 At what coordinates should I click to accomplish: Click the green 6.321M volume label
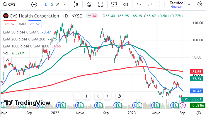click(198, 105)
